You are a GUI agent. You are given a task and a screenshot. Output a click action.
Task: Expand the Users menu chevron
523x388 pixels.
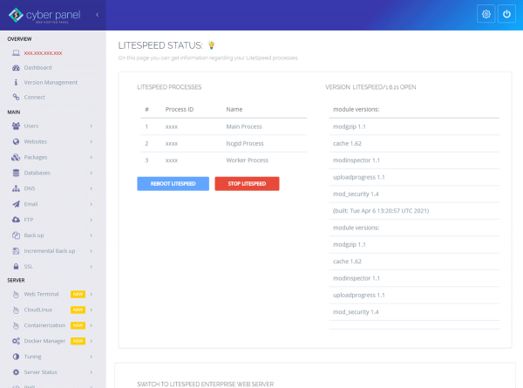click(91, 126)
